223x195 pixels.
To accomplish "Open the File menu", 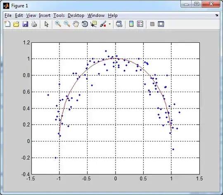I will click(8, 15).
